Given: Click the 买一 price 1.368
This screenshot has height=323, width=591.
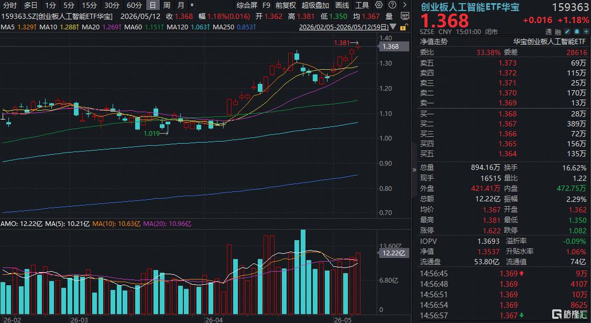Looking at the screenshot, I should 507,114.
